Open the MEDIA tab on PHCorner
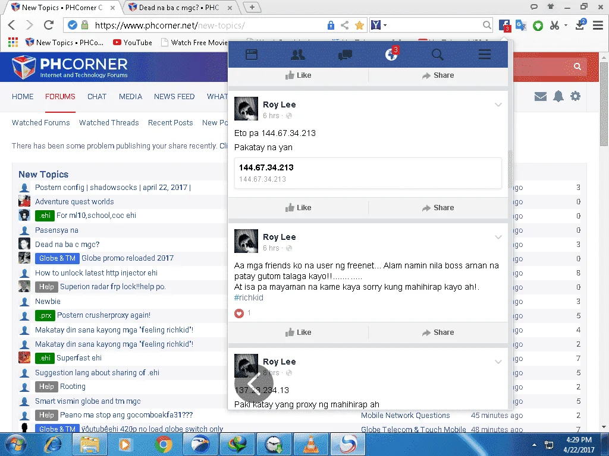This screenshot has width=609, height=456. click(x=130, y=97)
